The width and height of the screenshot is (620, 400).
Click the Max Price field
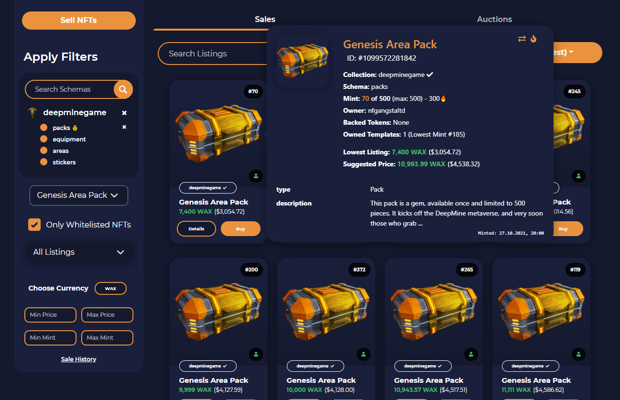click(107, 315)
